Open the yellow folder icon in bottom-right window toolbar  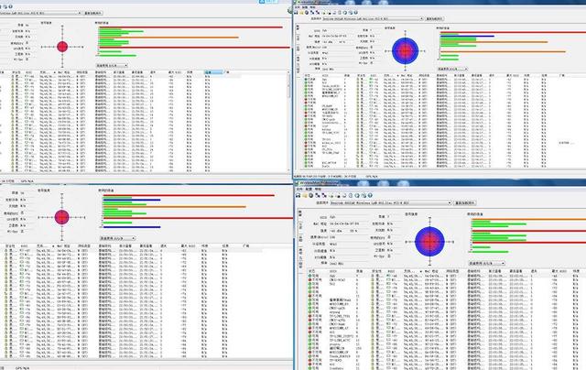[305, 195]
